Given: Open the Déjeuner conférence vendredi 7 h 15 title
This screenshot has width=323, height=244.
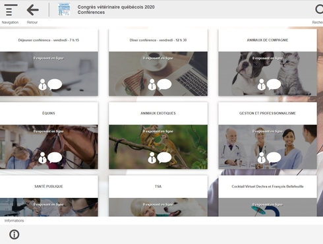Looking at the screenshot, I should pos(49,40).
